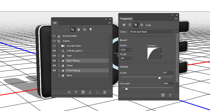Add new light in 3D panel

(76, 92)
